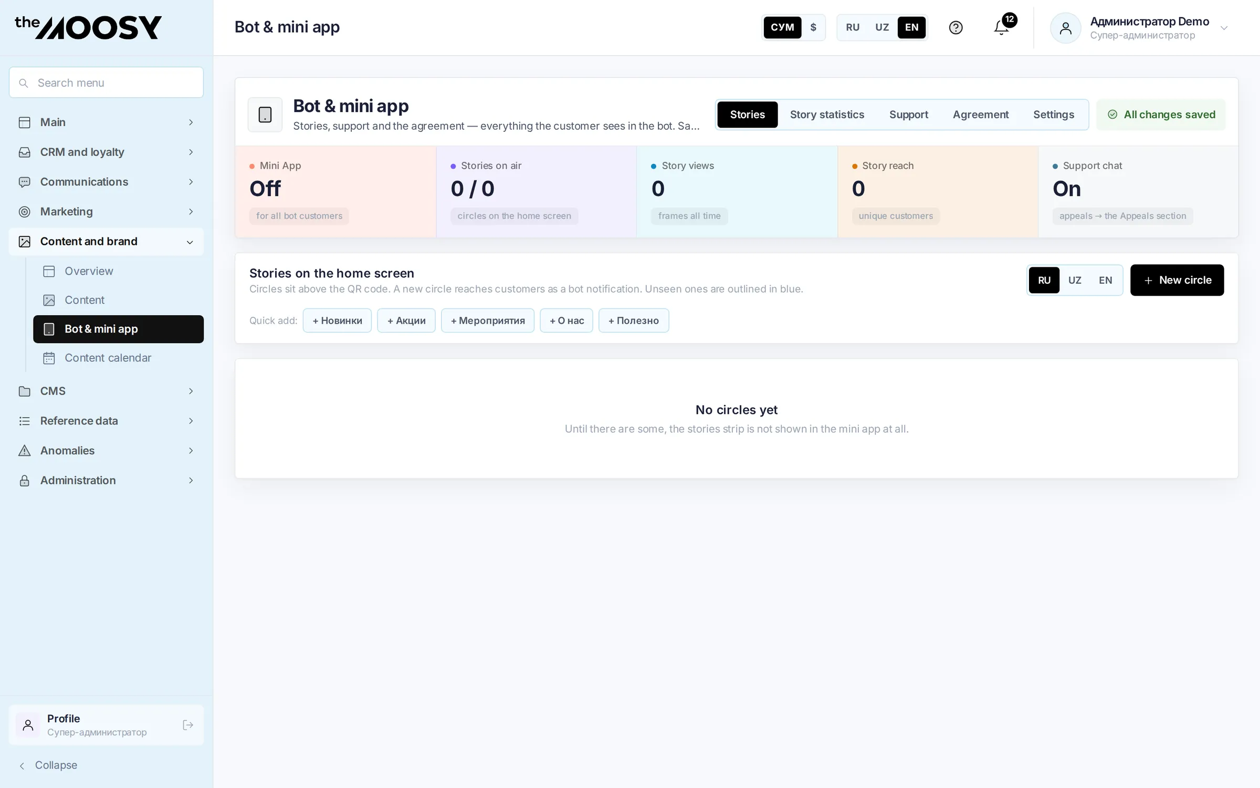The height and width of the screenshot is (788, 1260).
Task: Click the logout icon beside Profile
Action: (187, 725)
